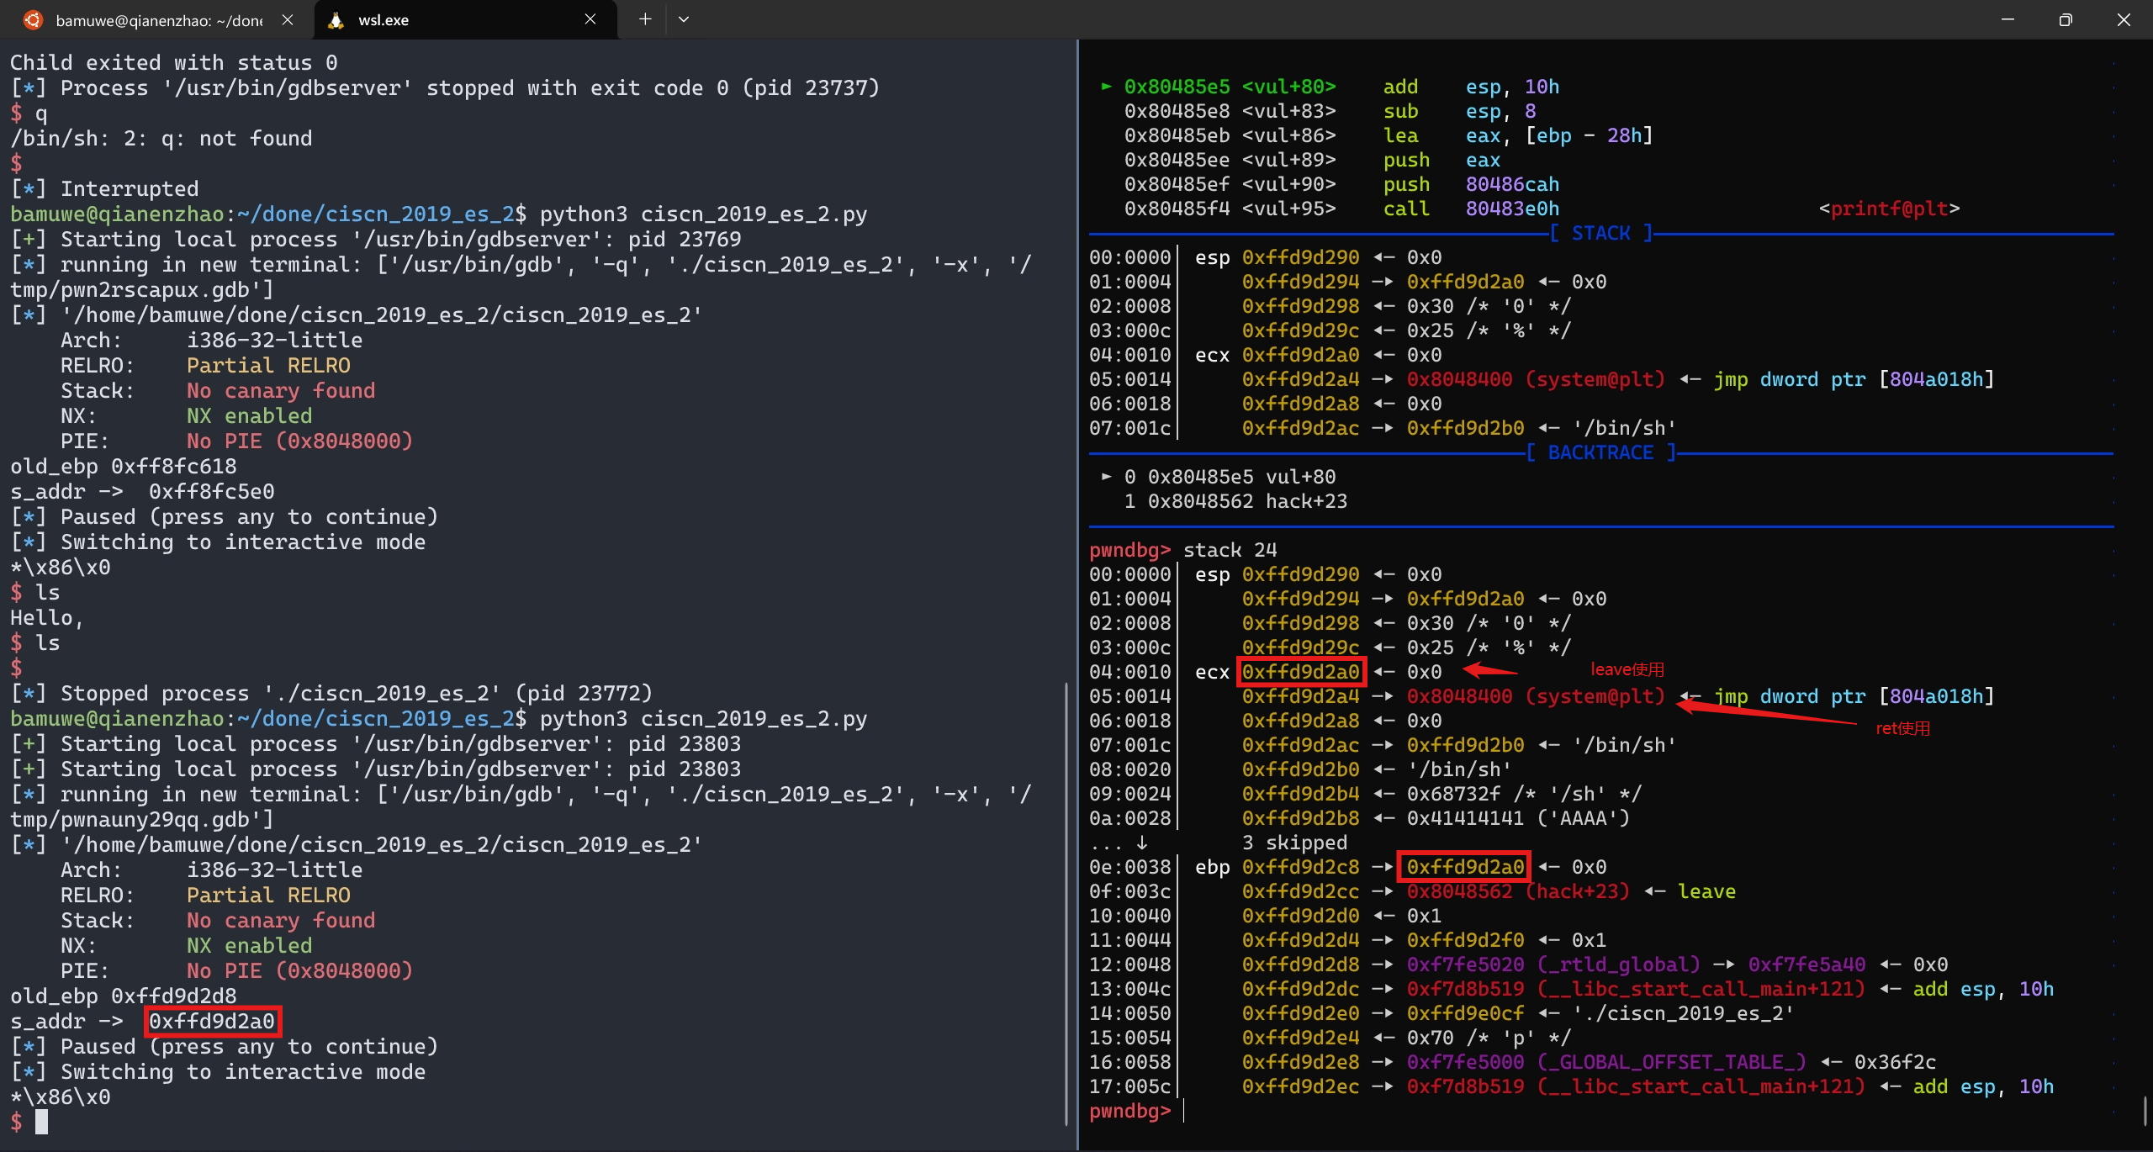
Task: Click the Linux penguin icon on wsl.exe tab
Action: (336, 20)
